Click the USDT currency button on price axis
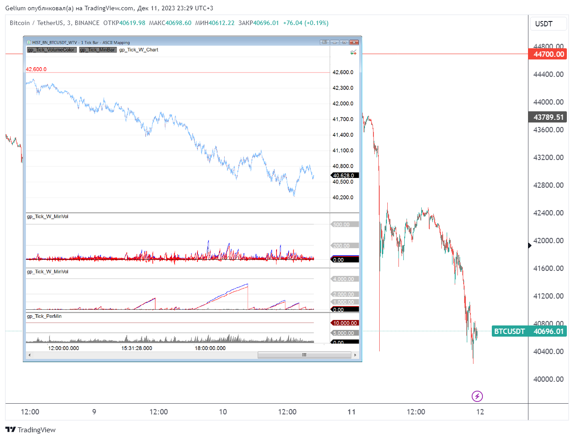 click(549, 24)
